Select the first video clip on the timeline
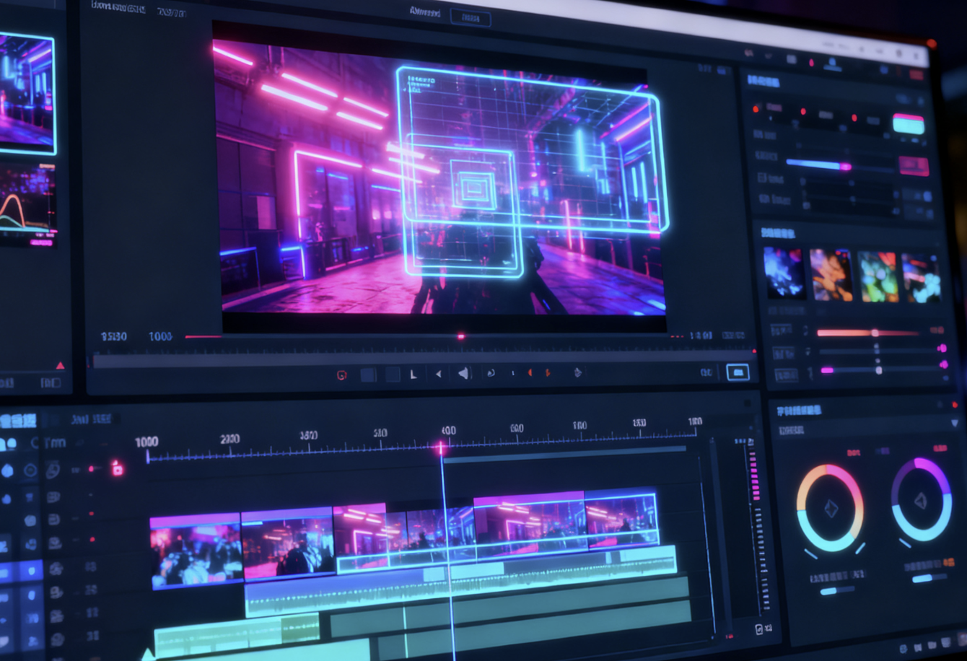 click(x=196, y=548)
